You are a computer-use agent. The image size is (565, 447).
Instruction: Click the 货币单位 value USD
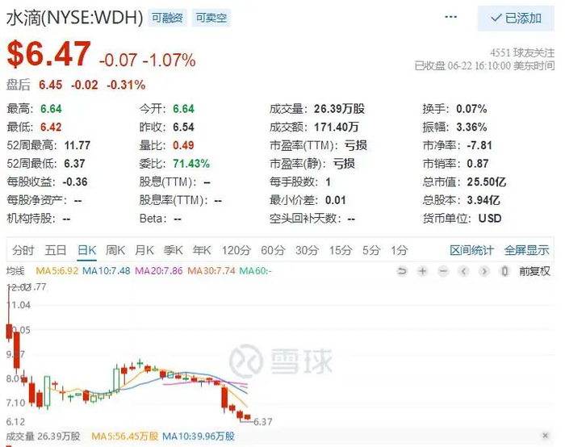(x=490, y=219)
